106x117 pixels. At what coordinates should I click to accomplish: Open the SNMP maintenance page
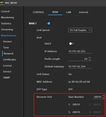tap(7, 78)
